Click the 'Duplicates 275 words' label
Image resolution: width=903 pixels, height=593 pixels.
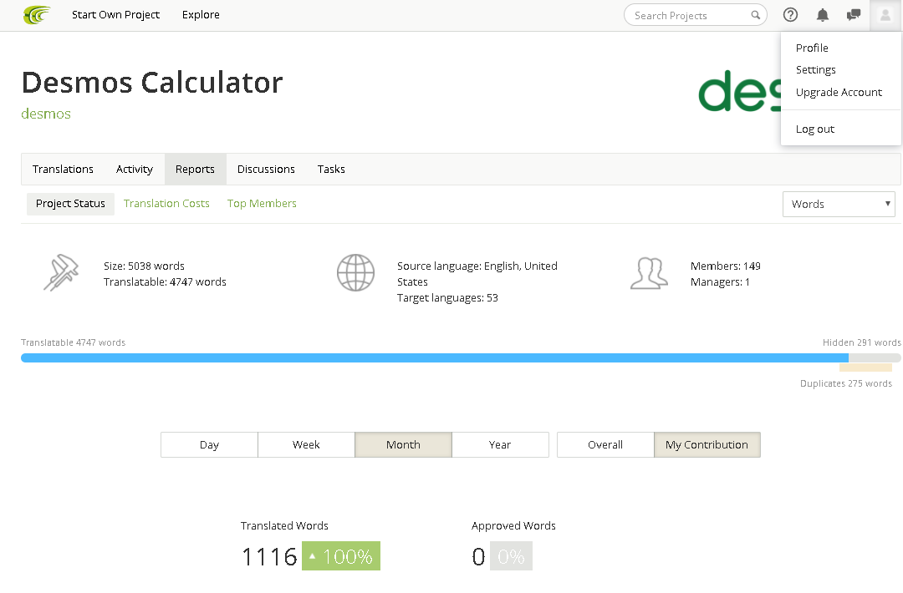(846, 383)
